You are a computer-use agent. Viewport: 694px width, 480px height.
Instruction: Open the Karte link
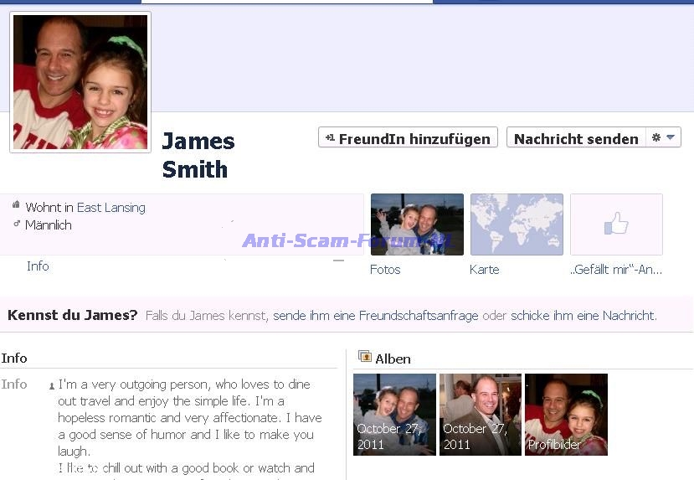click(x=484, y=270)
